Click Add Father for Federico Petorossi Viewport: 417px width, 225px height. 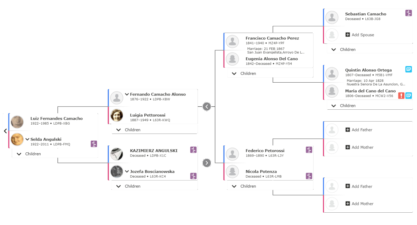coord(359,130)
